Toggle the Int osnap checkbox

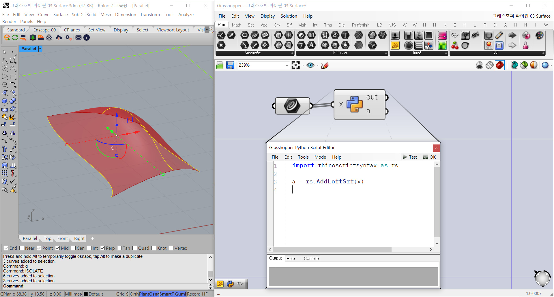(89, 248)
